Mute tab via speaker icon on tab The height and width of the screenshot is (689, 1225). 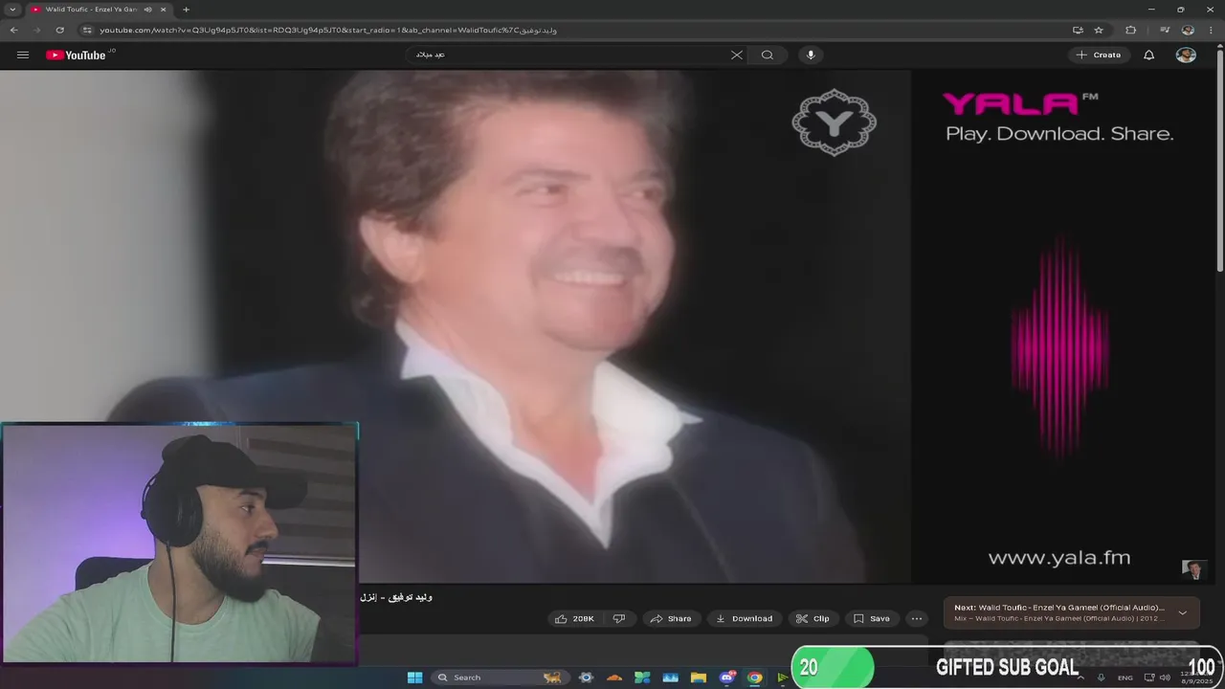point(147,10)
